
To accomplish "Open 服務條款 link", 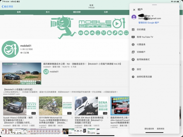I will point(160,129).
